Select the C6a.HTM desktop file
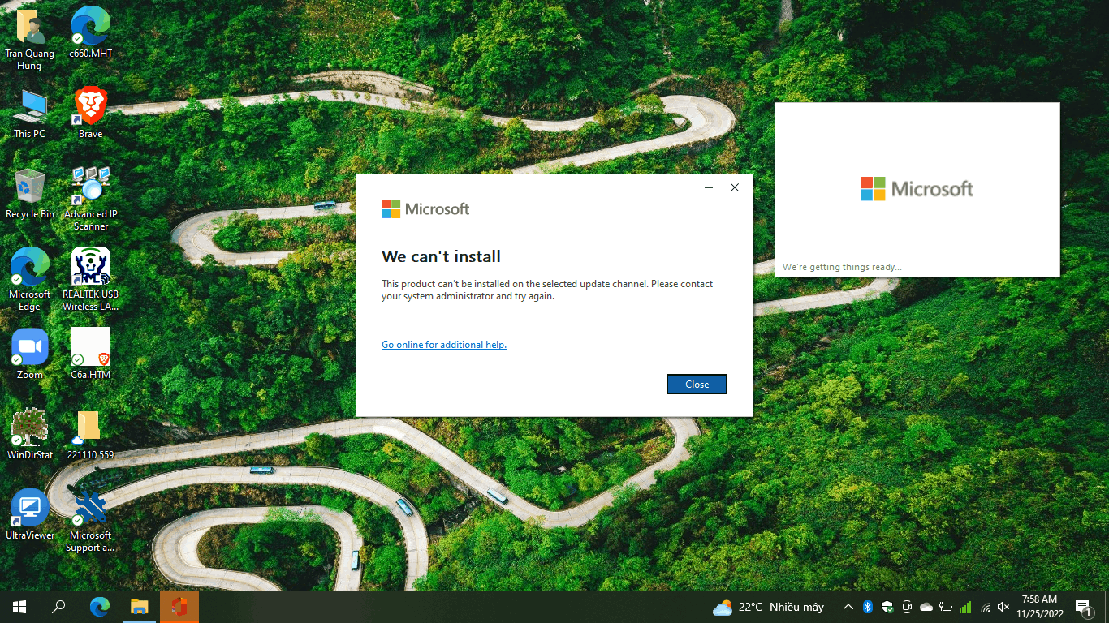This screenshot has height=623, width=1109. [x=91, y=354]
